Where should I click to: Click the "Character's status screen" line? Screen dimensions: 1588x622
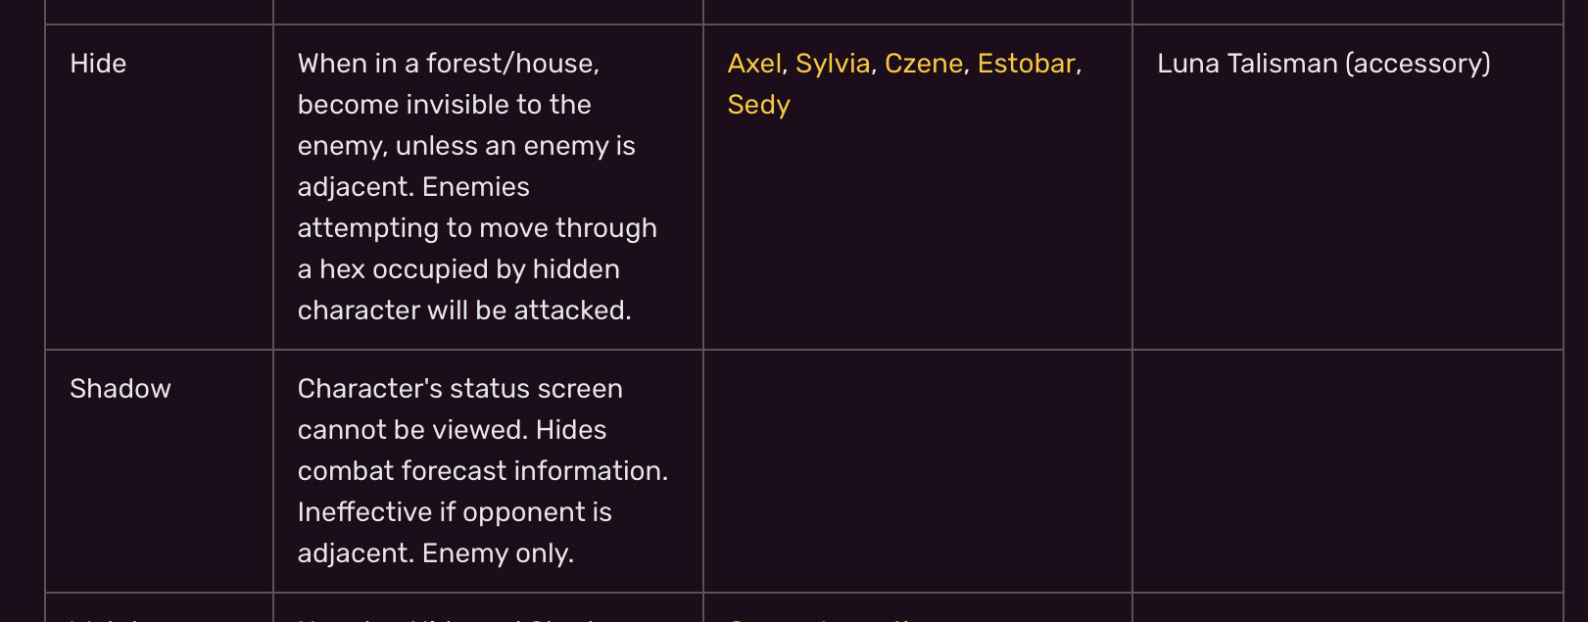[x=459, y=389]
